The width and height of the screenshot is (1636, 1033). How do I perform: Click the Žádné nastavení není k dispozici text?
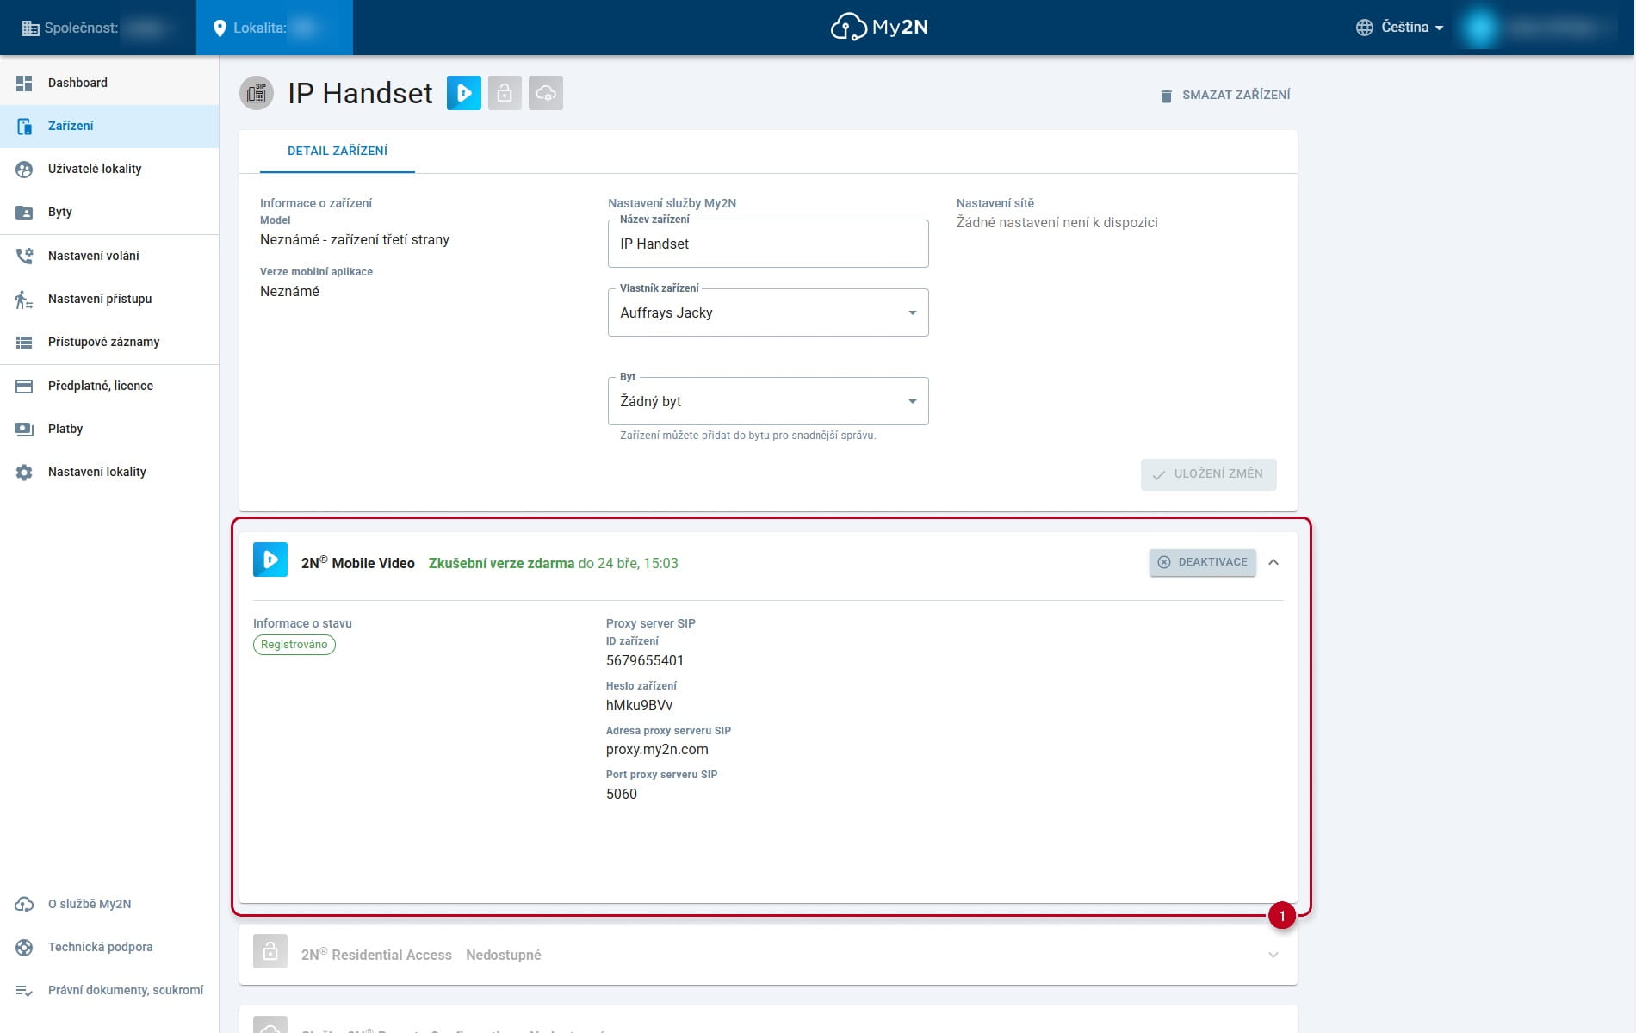[1057, 222]
